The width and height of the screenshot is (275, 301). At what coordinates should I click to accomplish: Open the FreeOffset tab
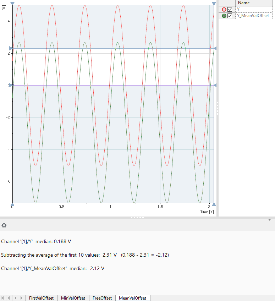coord(102,298)
